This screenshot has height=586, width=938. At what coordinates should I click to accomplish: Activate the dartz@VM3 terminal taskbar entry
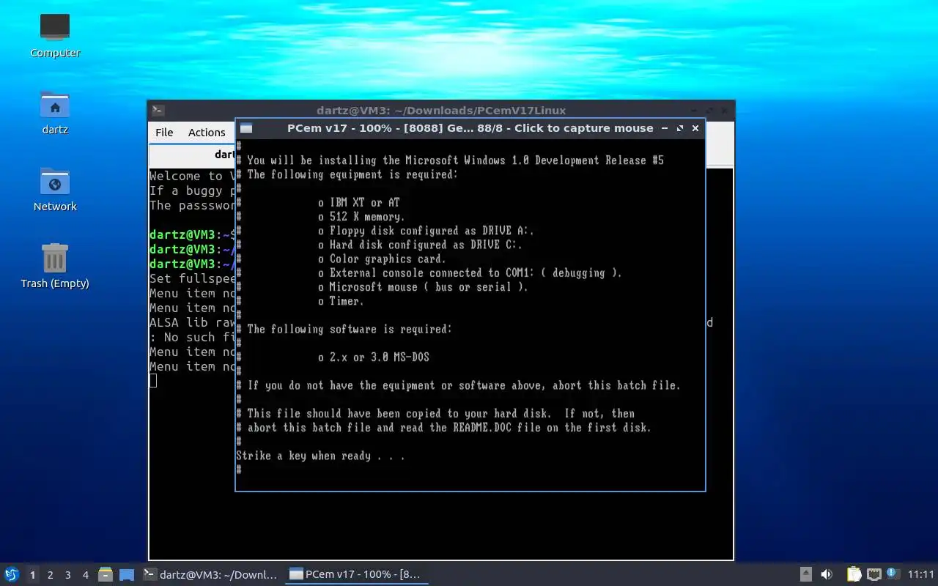[210, 574]
